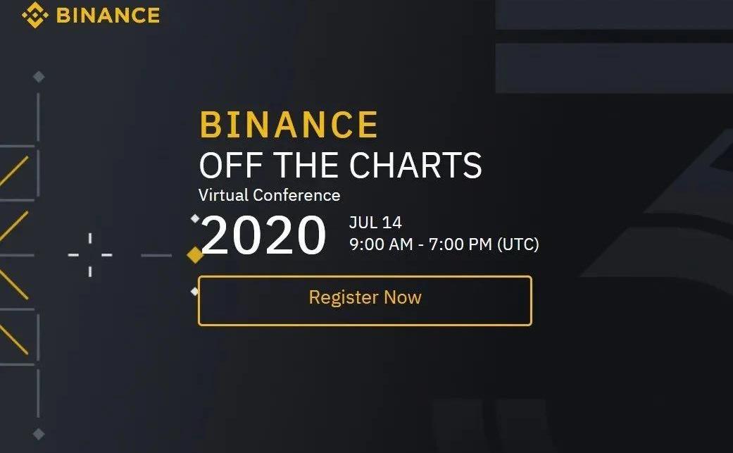Image resolution: width=733 pixels, height=453 pixels.
Task: Click the Register Now button
Action: (x=365, y=301)
